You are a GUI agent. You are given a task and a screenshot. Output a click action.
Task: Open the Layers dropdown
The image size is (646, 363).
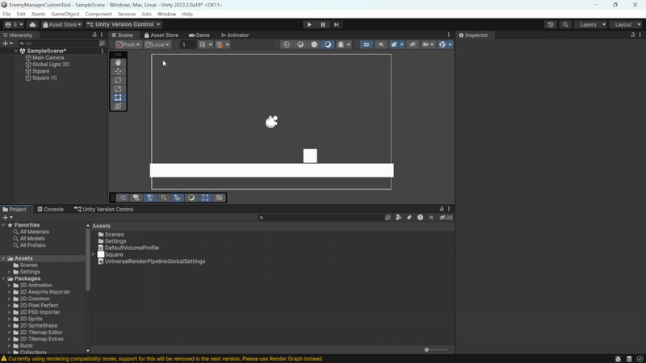[591, 25]
